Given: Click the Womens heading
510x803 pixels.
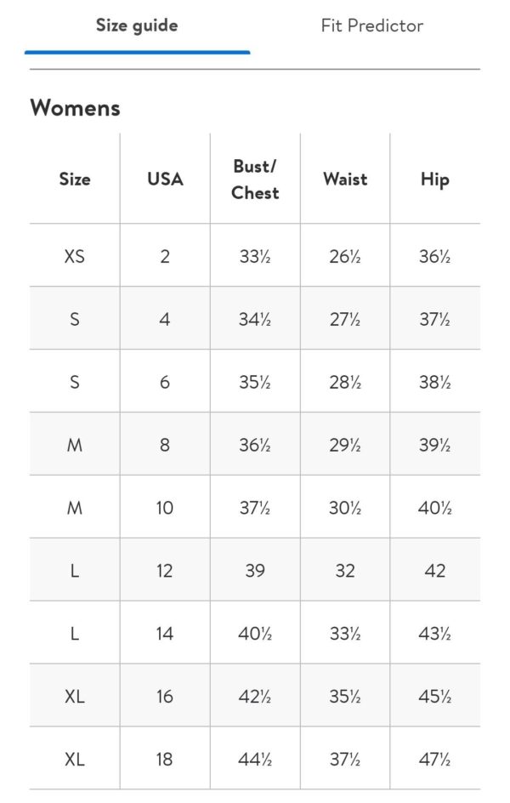Looking at the screenshot, I should pyautogui.click(x=75, y=107).
